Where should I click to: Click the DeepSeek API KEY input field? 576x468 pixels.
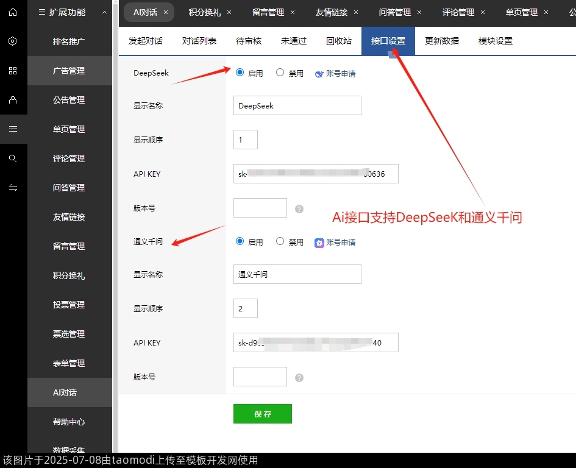click(315, 174)
